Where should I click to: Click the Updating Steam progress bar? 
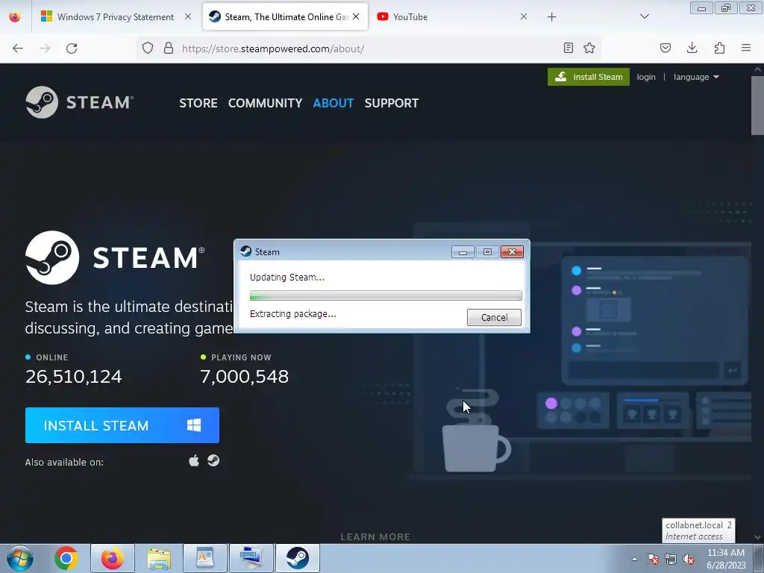pos(386,295)
